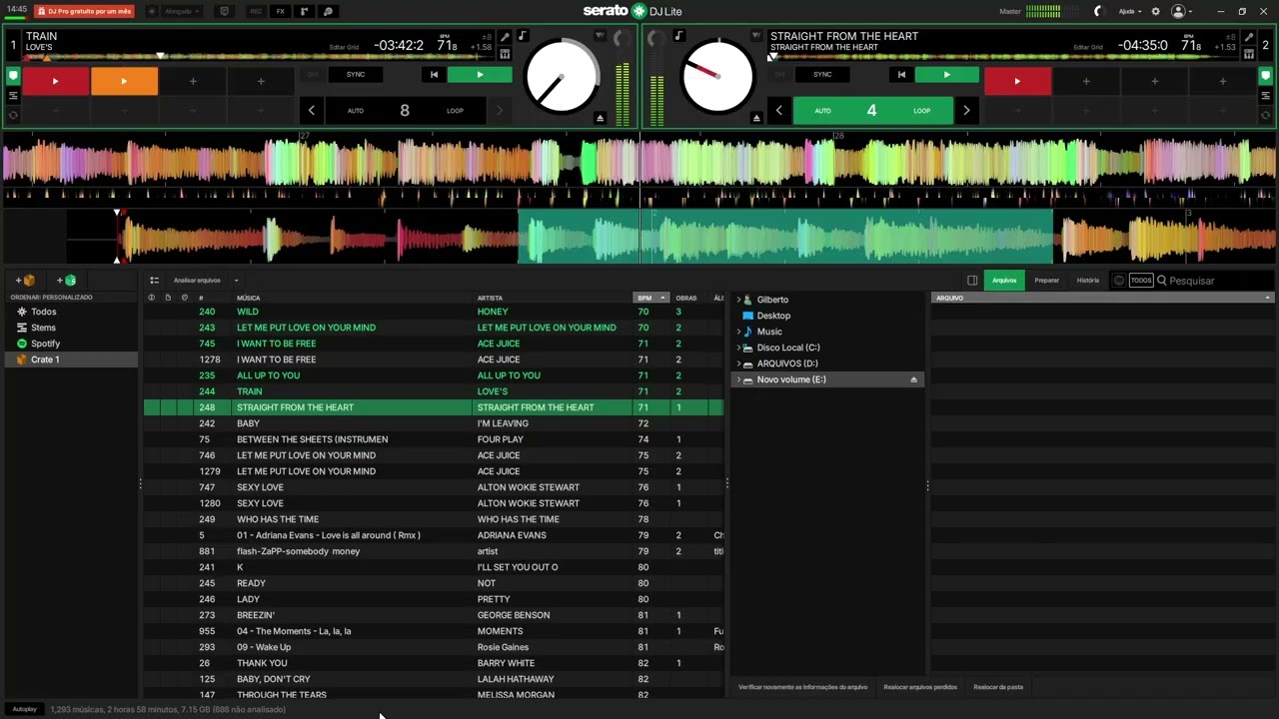Disable deck 2 AUTO 4 LOOP
Image resolution: width=1279 pixels, height=719 pixels.
click(x=871, y=111)
